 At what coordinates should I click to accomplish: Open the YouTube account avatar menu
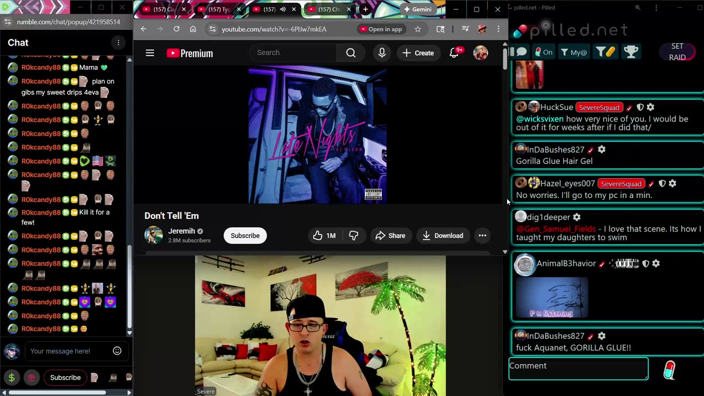pyautogui.click(x=481, y=53)
